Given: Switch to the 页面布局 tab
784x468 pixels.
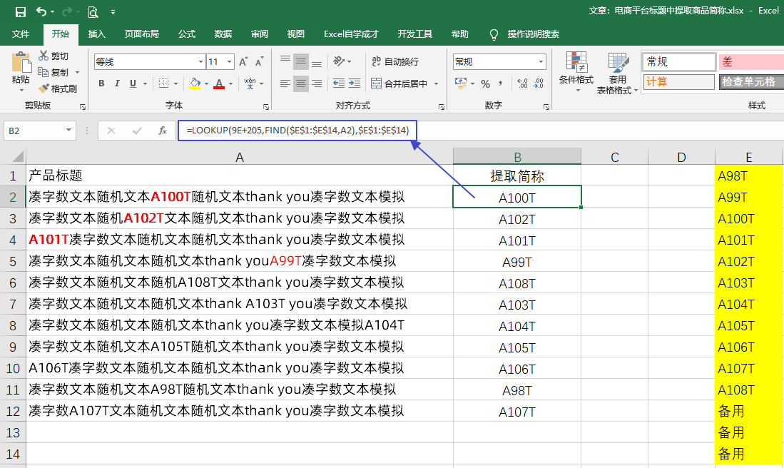Looking at the screenshot, I should [141, 34].
